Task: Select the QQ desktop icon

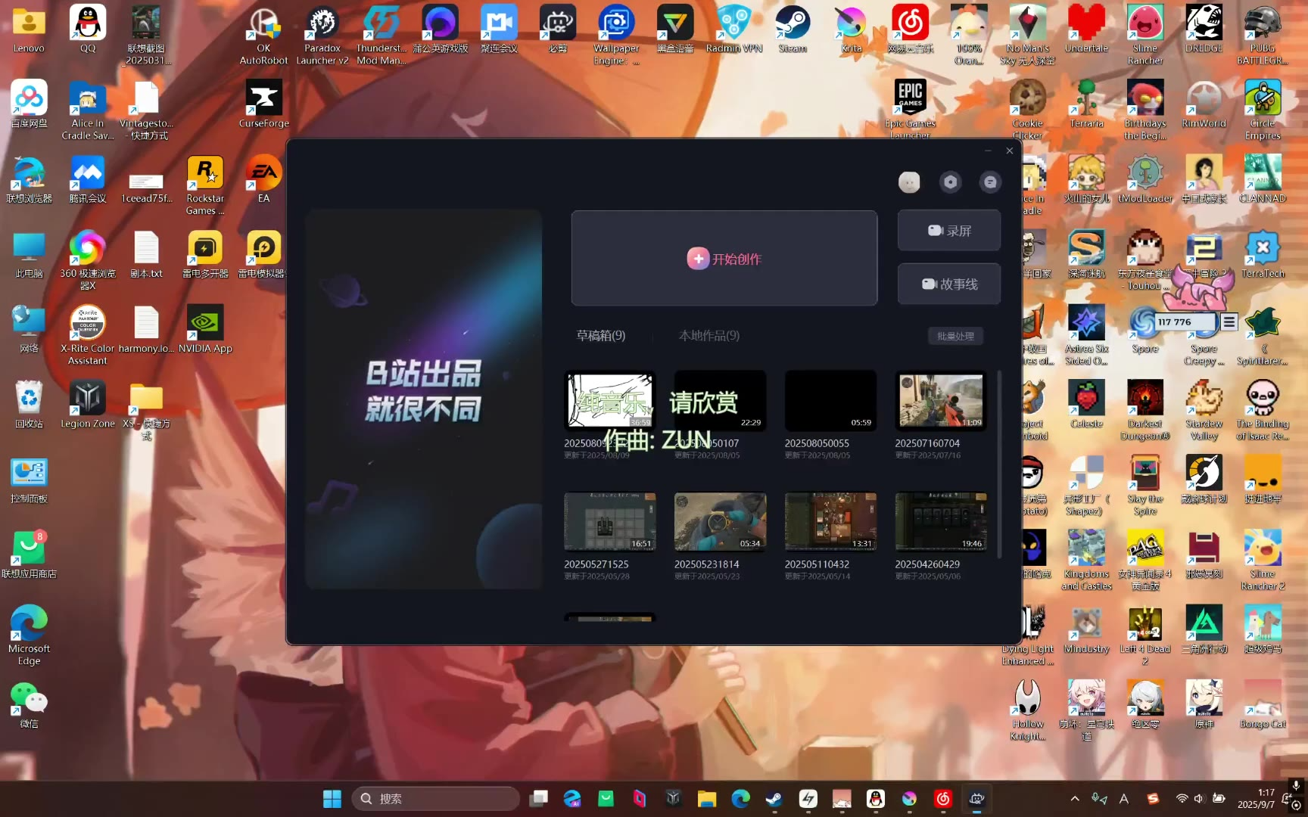Action: click(x=88, y=30)
